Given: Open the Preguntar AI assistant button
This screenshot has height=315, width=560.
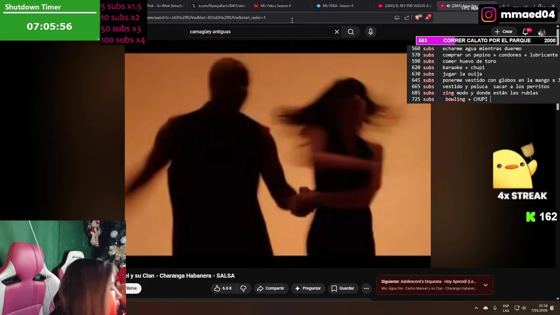Looking at the screenshot, I should click(x=308, y=288).
